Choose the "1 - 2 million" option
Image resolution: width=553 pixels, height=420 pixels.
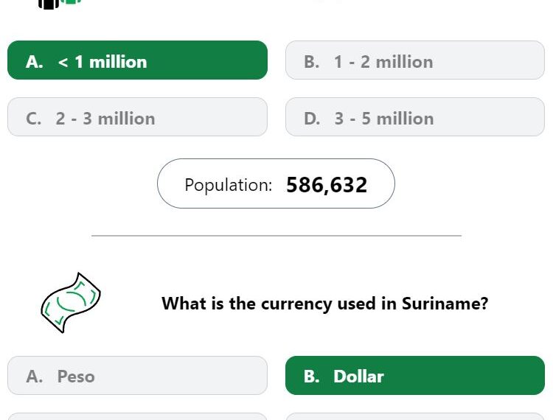(x=414, y=60)
